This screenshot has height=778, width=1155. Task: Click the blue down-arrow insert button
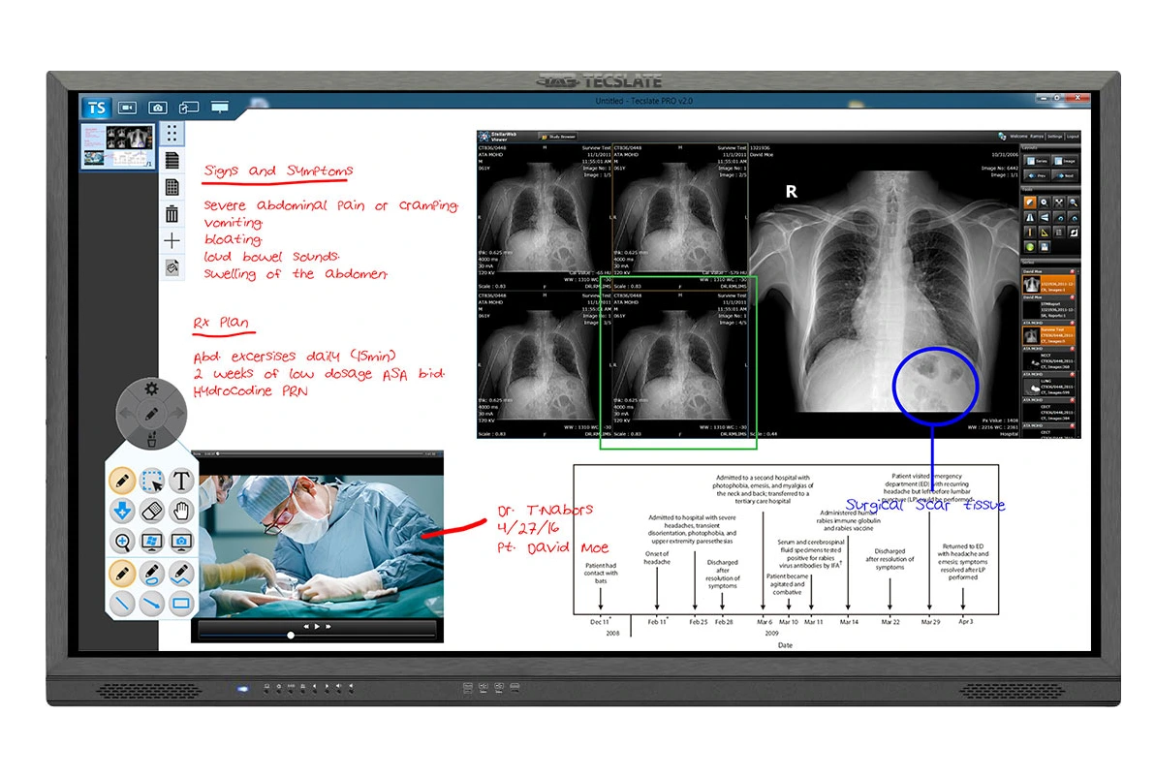(122, 510)
